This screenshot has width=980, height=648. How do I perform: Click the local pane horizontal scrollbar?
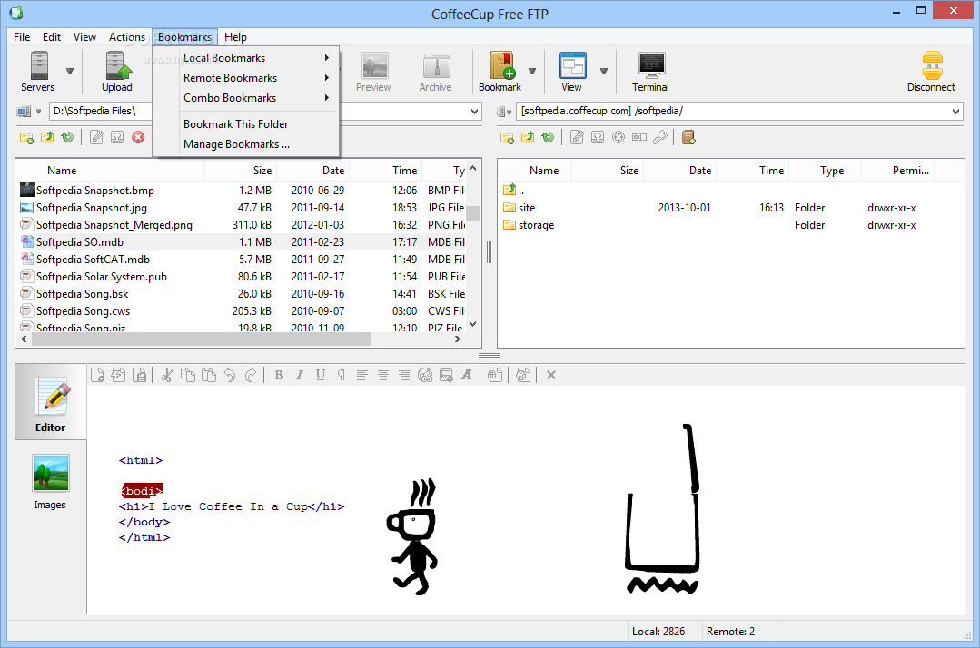coord(202,339)
